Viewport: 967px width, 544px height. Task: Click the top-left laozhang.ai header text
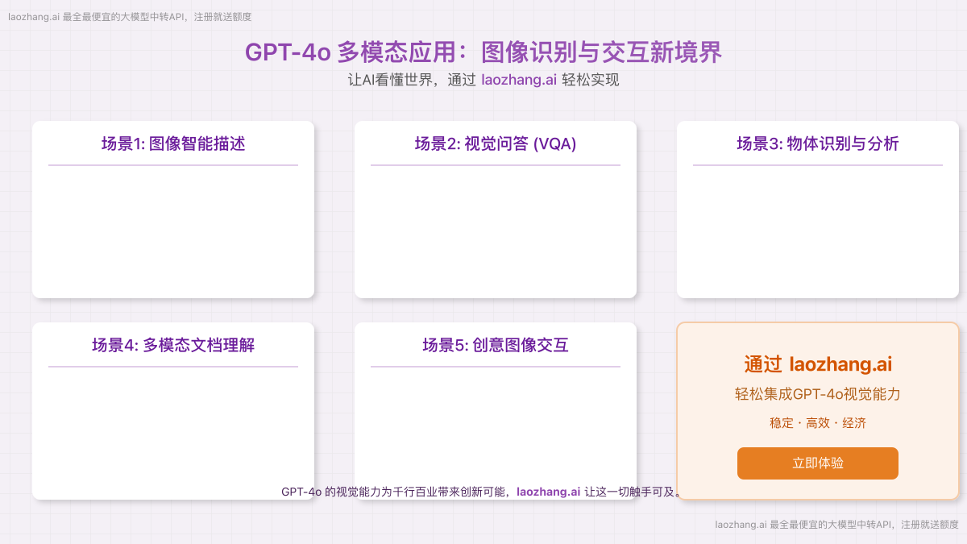point(130,17)
